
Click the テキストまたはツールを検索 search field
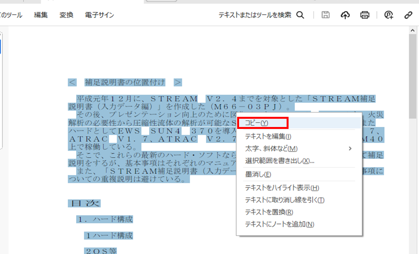[255, 15]
